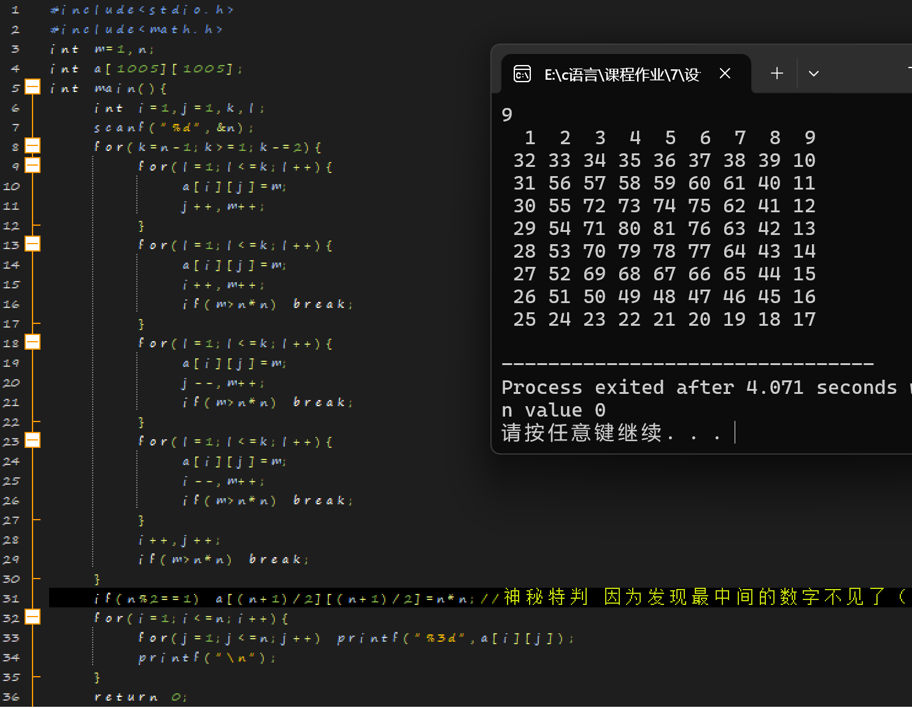Image resolution: width=912 pixels, height=708 pixels.
Task: Collapse the for loop fold at line 9
Action: 33,166
